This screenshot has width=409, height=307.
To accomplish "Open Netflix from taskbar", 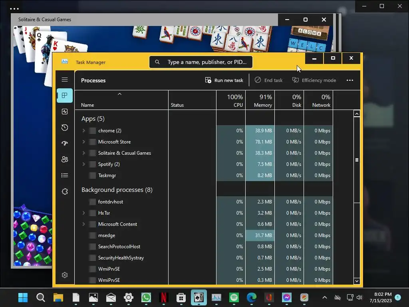I will [x=163, y=297].
